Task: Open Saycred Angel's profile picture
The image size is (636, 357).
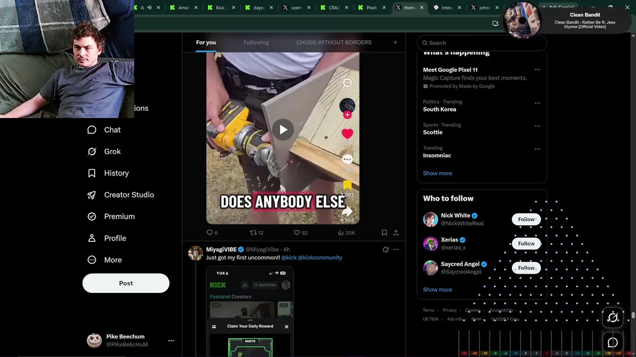Action: point(430,268)
